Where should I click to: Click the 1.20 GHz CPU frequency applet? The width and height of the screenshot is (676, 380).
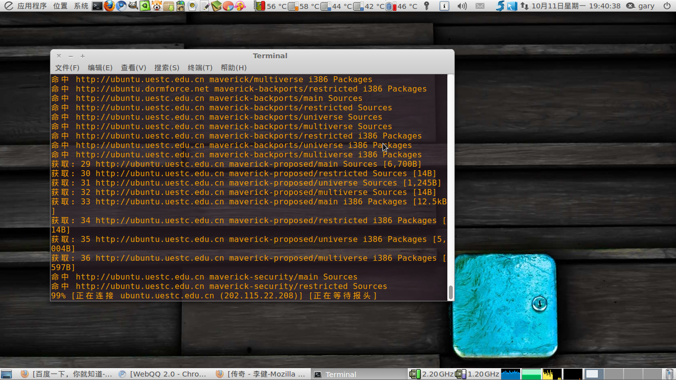[x=477, y=374]
